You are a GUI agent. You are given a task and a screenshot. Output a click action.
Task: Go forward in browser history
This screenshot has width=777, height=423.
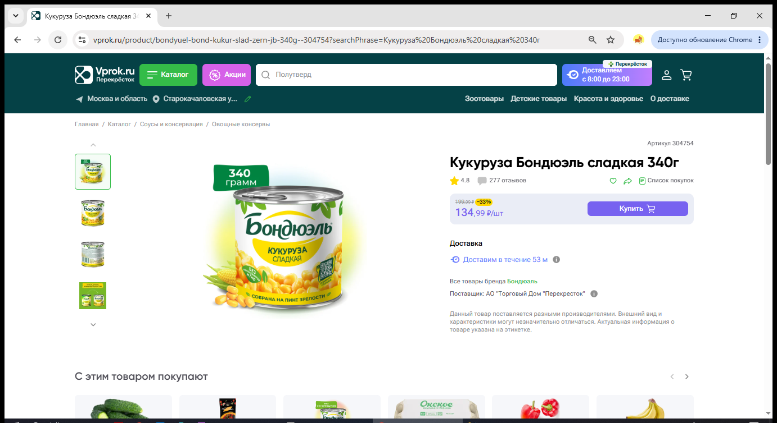pyautogui.click(x=37, y=40)
